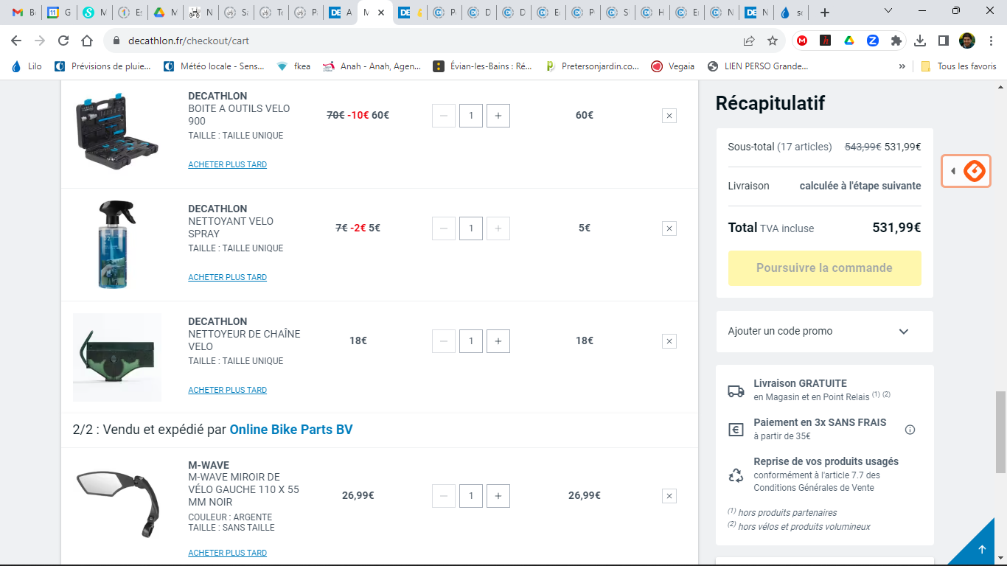This screenshot has width=1007, height=566.
Task: Click the scroll-to-top arrow icon
Action: (981, 549)
